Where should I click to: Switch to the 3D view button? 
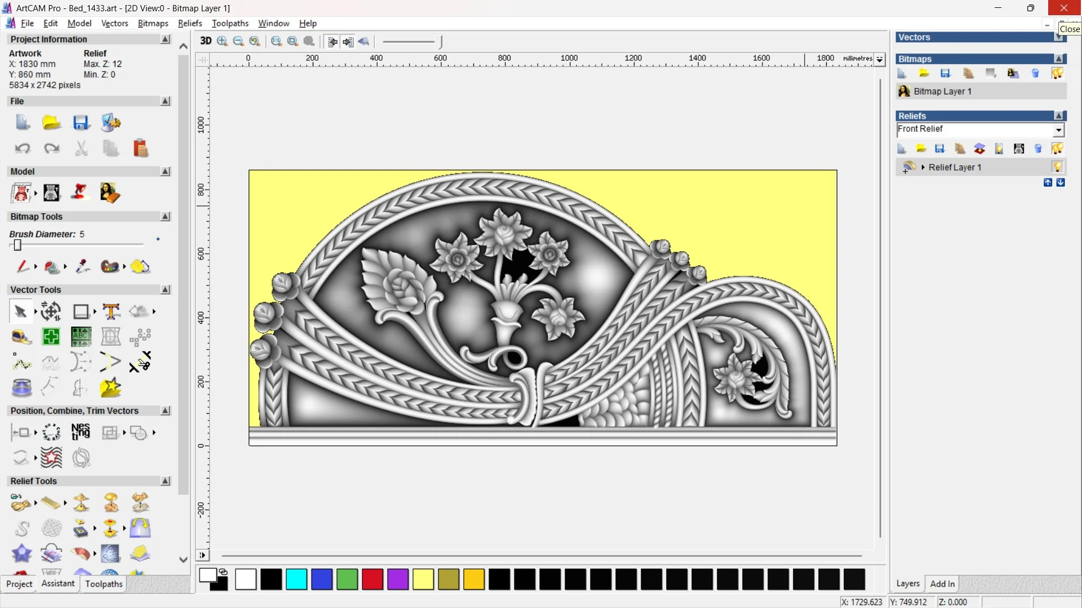tap(206, 41)
